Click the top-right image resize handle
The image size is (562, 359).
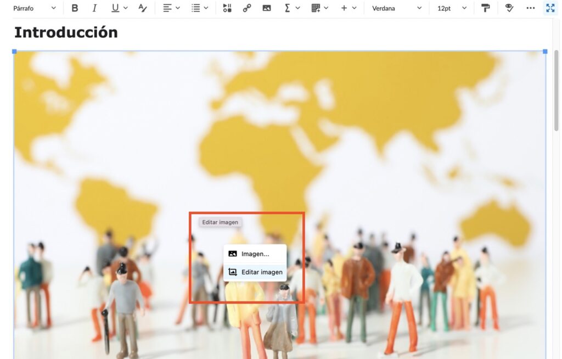coord(545,51)
